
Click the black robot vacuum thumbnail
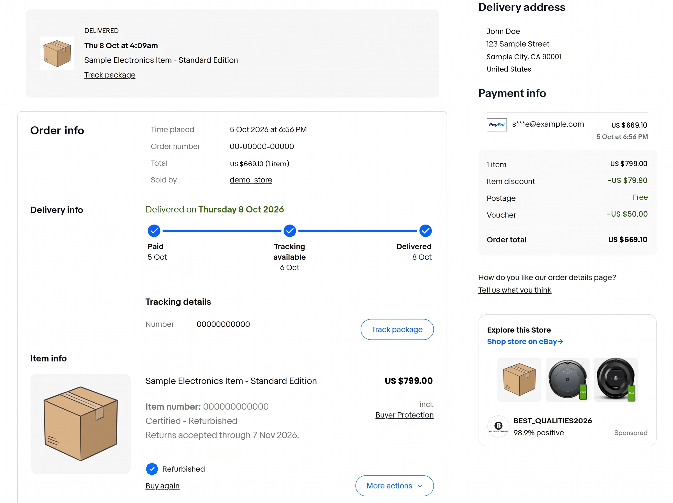(615, 379)
